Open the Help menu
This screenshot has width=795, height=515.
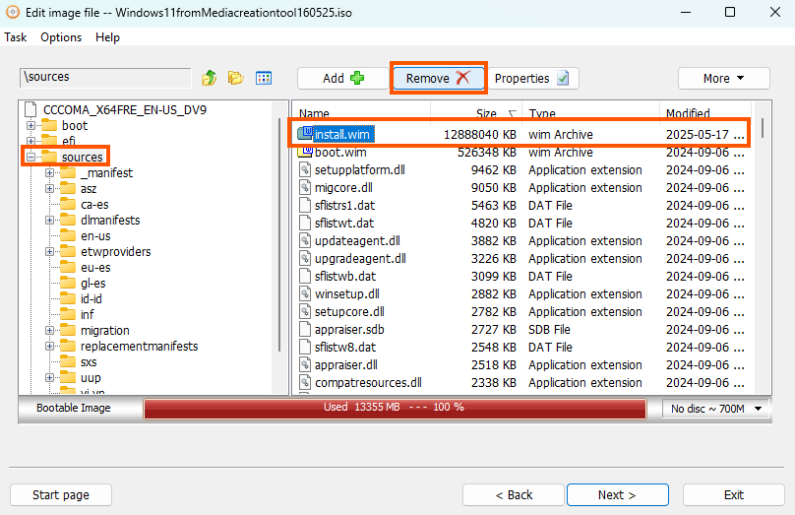tap(107, 37)
